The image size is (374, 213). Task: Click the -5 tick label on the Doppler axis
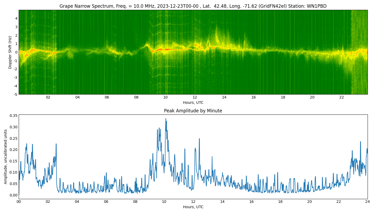pyautogui.click(x=15, y=94)
